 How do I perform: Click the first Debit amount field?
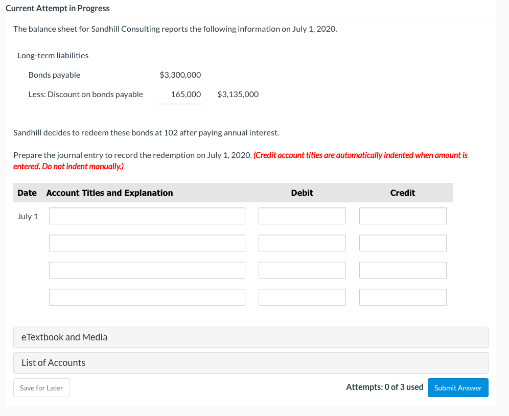click(302, 216)
